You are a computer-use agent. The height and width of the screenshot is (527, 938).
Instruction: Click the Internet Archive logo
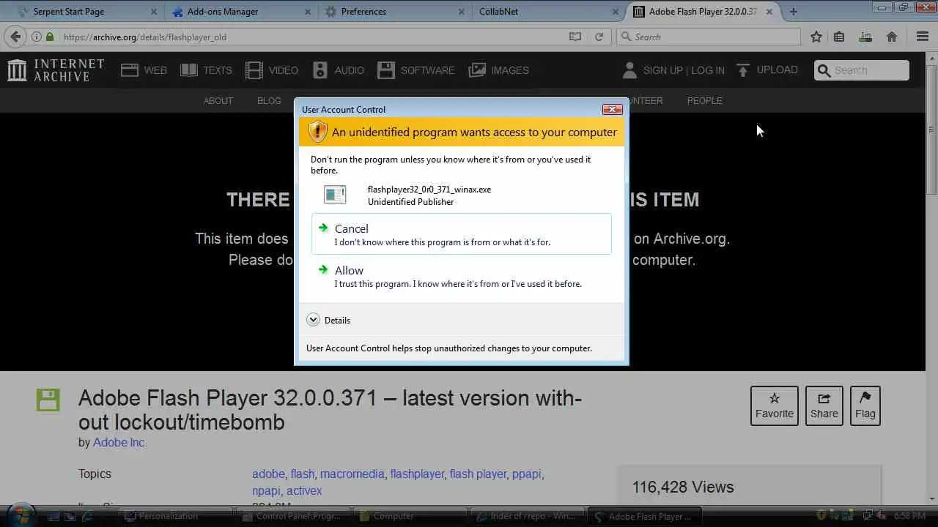(x=56, y=70)
